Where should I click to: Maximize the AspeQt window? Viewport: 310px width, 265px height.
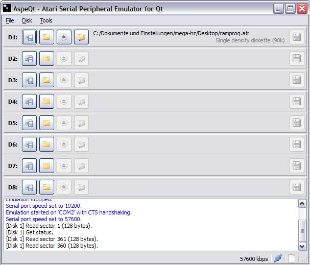pos(290,9)
